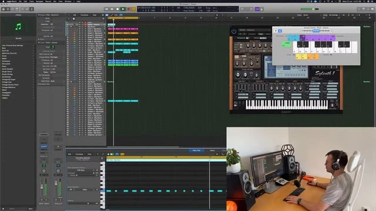The image size is (376, 211).
Task: Adjust volume fader on left channel strip
Action: point(42,186)
